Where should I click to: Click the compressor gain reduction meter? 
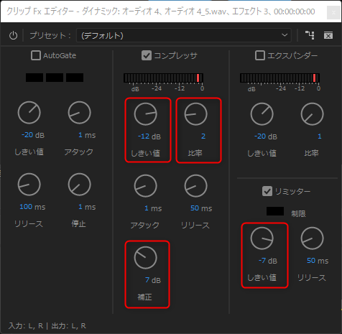pos(164,78)
